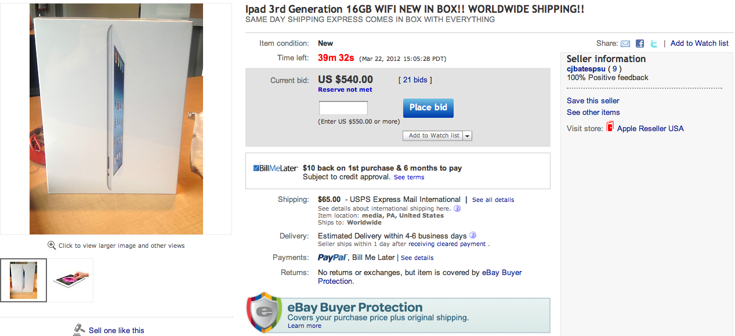
Task: Click the bid amount input field
Action: (343, 108)
